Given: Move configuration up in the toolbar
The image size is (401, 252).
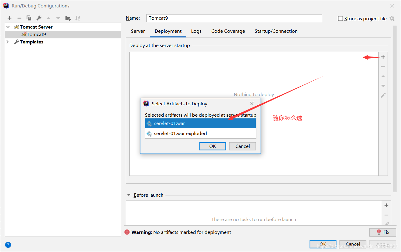Looking at the screenshot, I should [x=48, y=18].
